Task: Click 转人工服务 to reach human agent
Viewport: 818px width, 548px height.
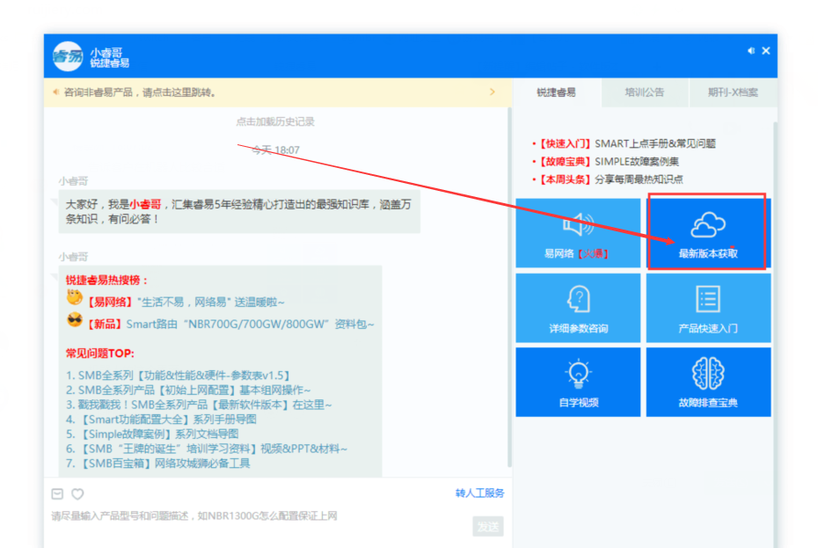Action: pyautogui.click(x=480, y=493)
